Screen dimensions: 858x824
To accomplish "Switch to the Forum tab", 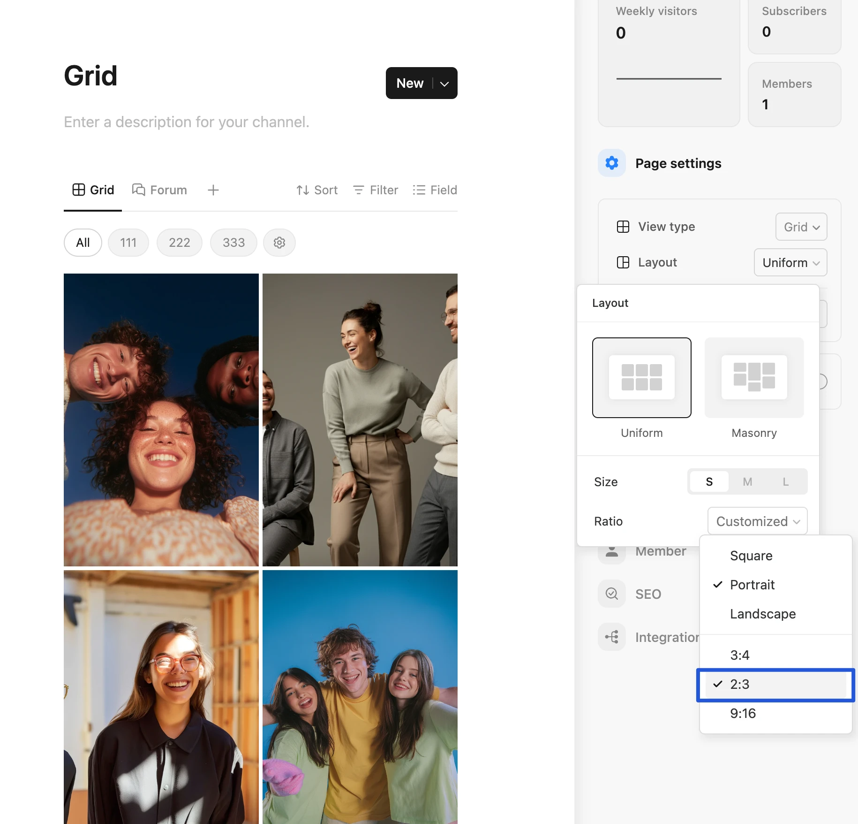I will 160,190.
